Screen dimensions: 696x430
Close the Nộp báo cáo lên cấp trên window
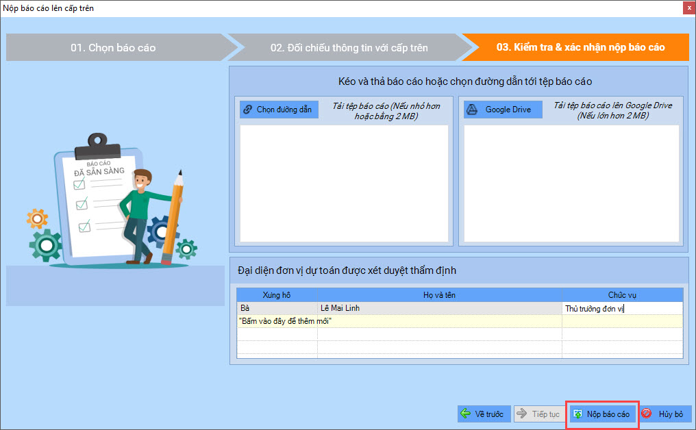tap(687, 8)
